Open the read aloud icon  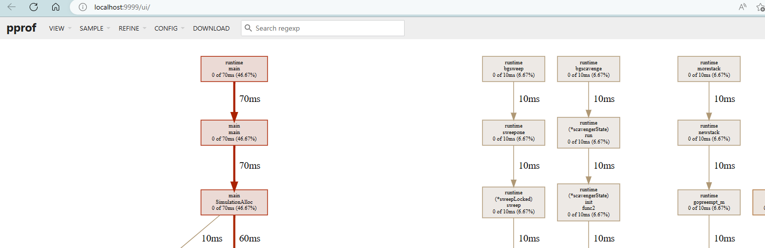pos(742,7)
